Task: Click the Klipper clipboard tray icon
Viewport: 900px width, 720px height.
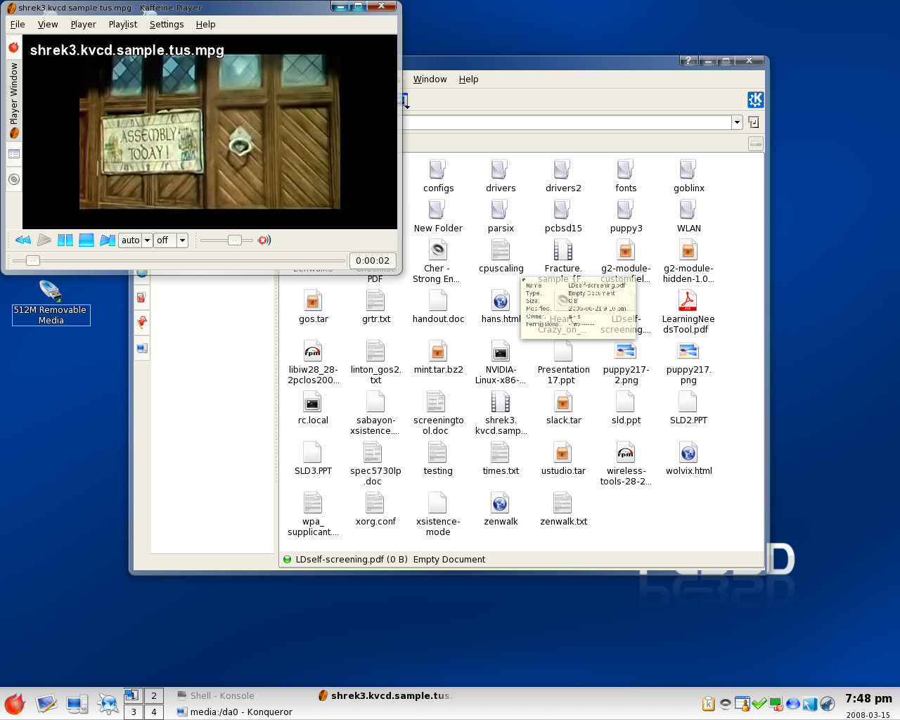Action: click(709, 703)
